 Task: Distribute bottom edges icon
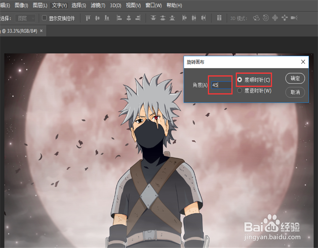(172, 18)
